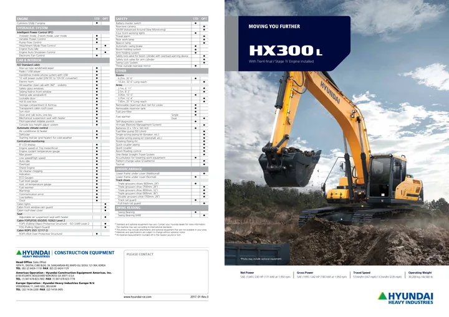Click the 'Operating Weight' spec label

420,273
